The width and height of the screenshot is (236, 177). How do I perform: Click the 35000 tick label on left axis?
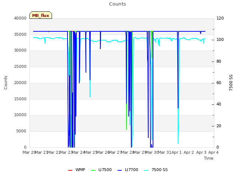pos(20,34)
